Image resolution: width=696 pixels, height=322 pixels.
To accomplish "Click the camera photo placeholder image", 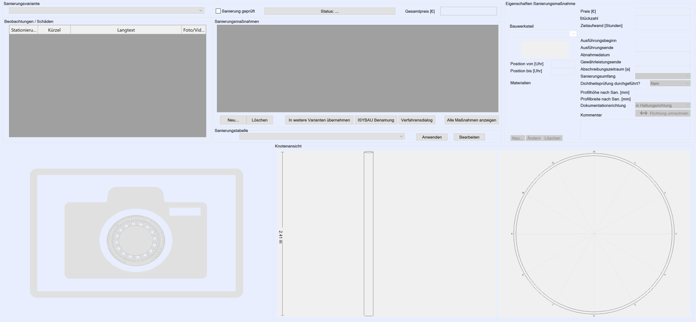I will [x=137, y=233].
